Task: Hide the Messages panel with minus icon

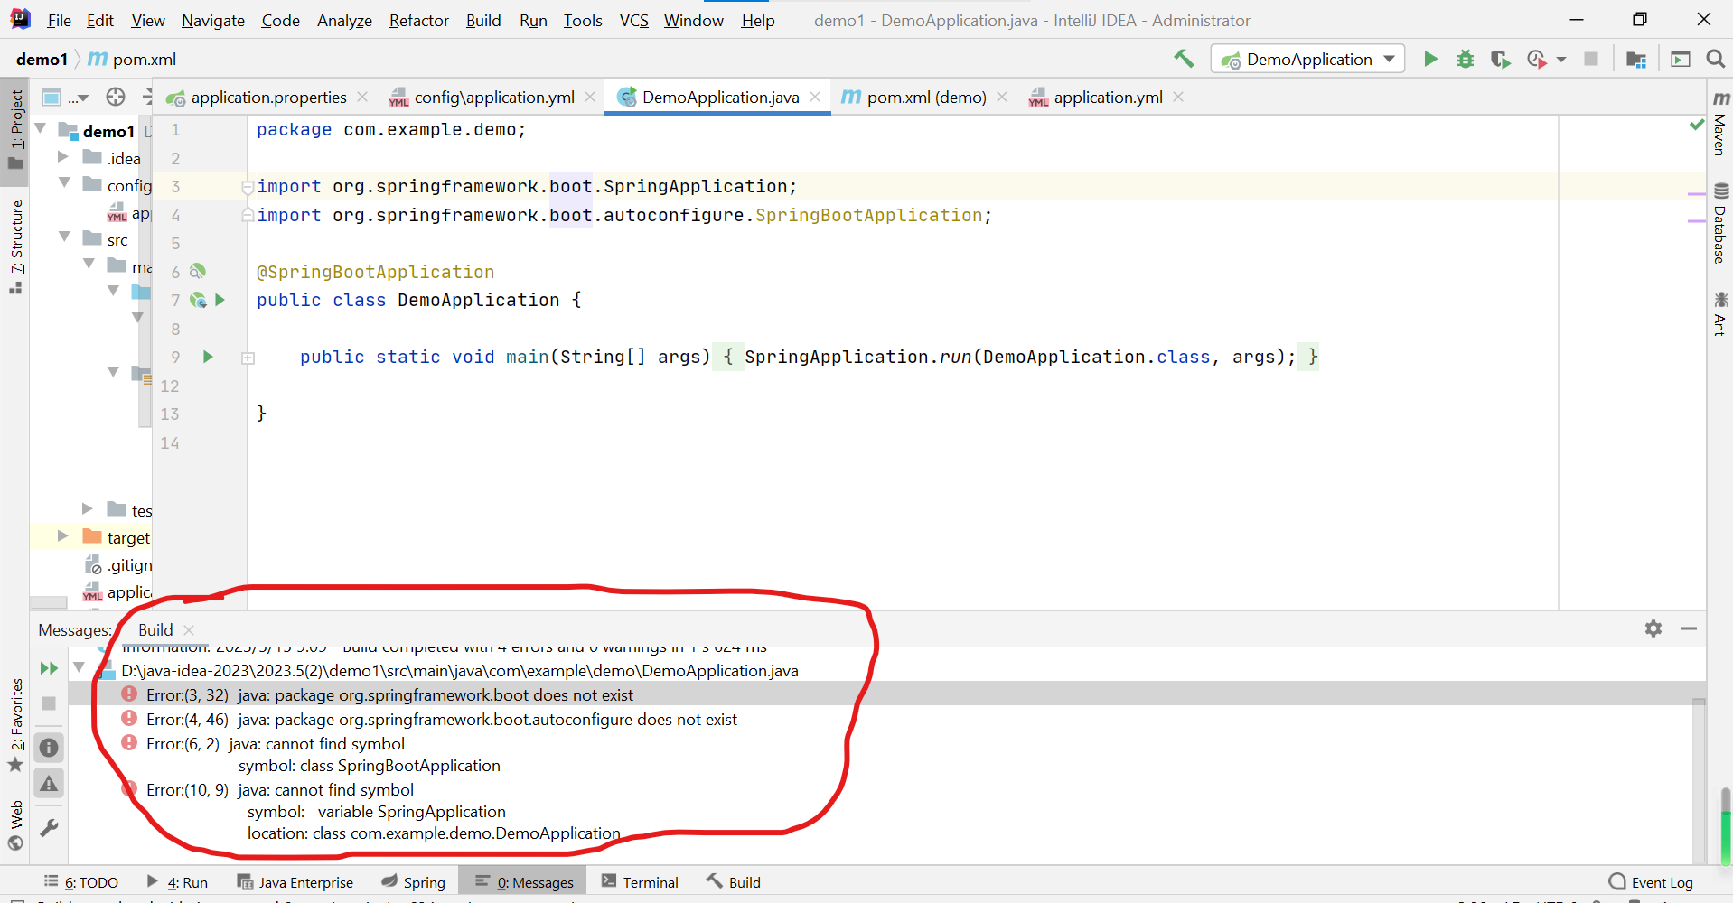Action: [x=1689, y=628]
